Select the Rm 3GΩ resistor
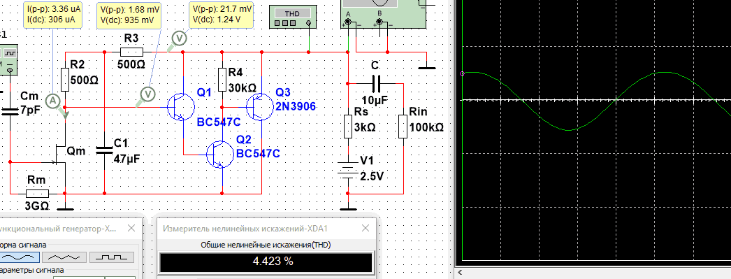The image size is (731, 279). 37,193
